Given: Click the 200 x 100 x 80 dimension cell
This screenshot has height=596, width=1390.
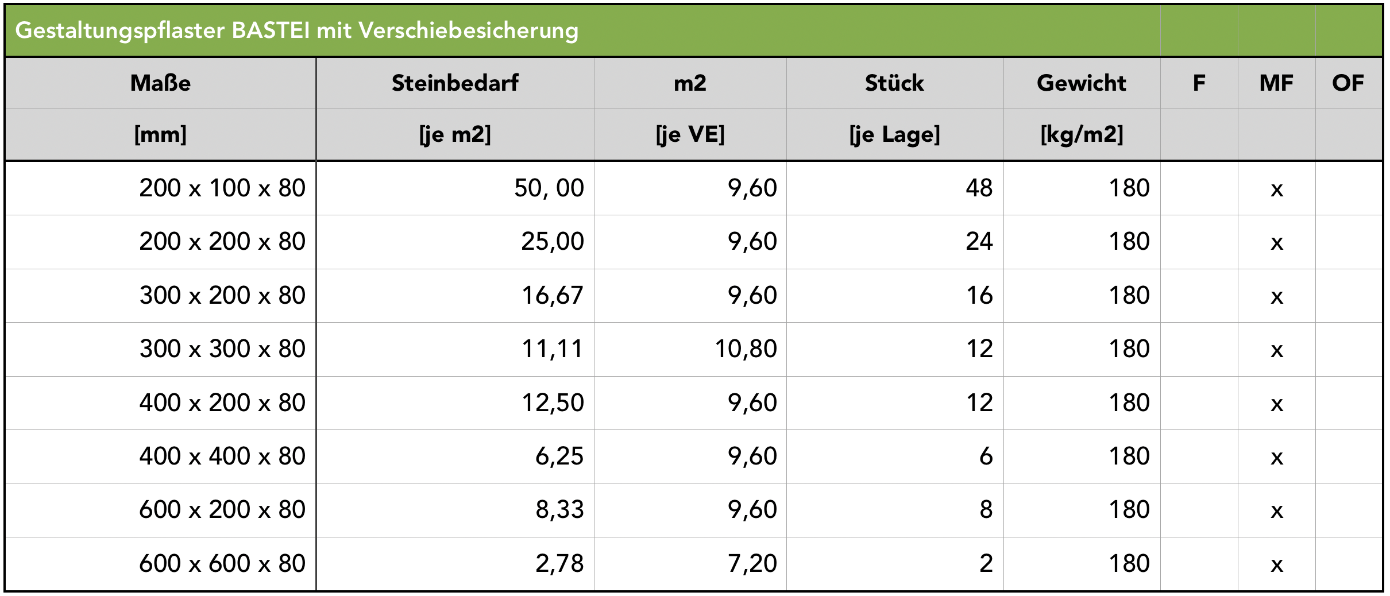Looking at the screenshot, I should (x=222, y=188).
